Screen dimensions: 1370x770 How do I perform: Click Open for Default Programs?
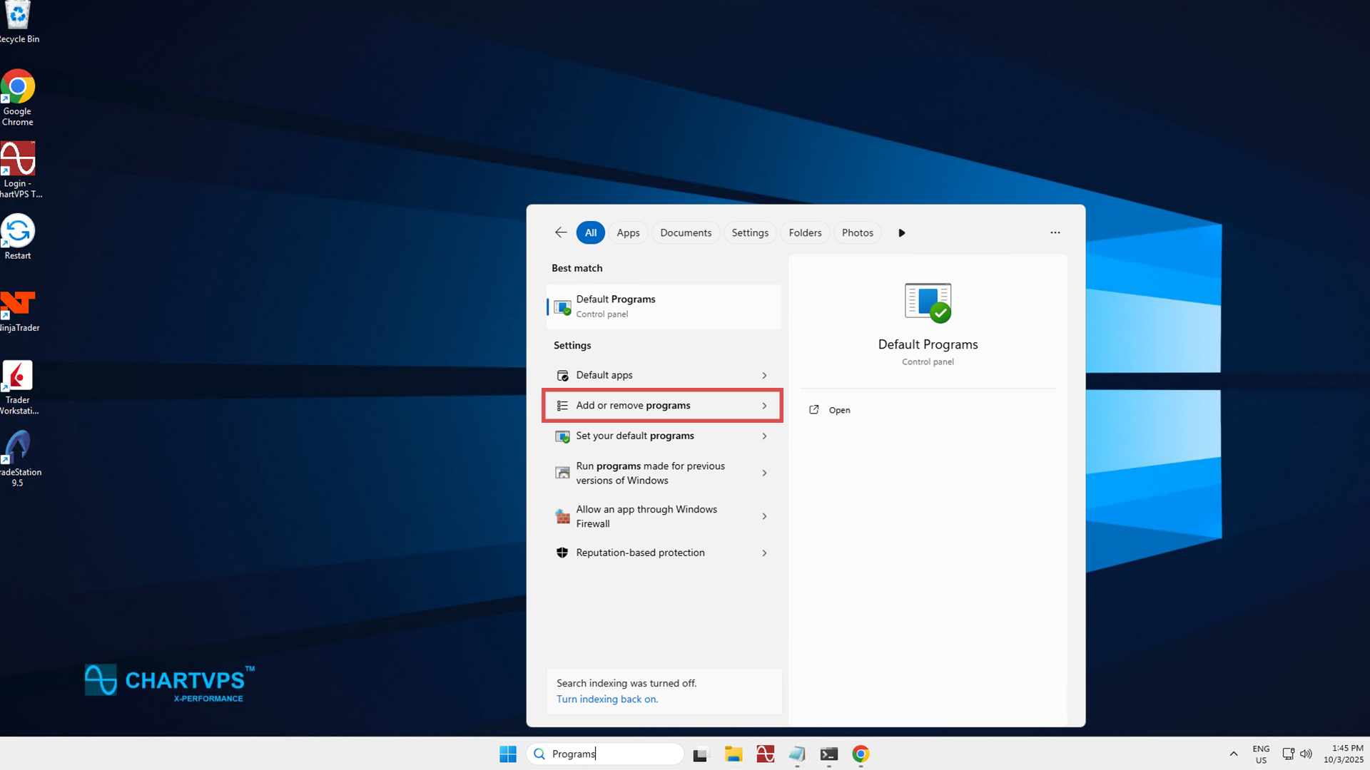pyautogui.click(x=838, y=410)
